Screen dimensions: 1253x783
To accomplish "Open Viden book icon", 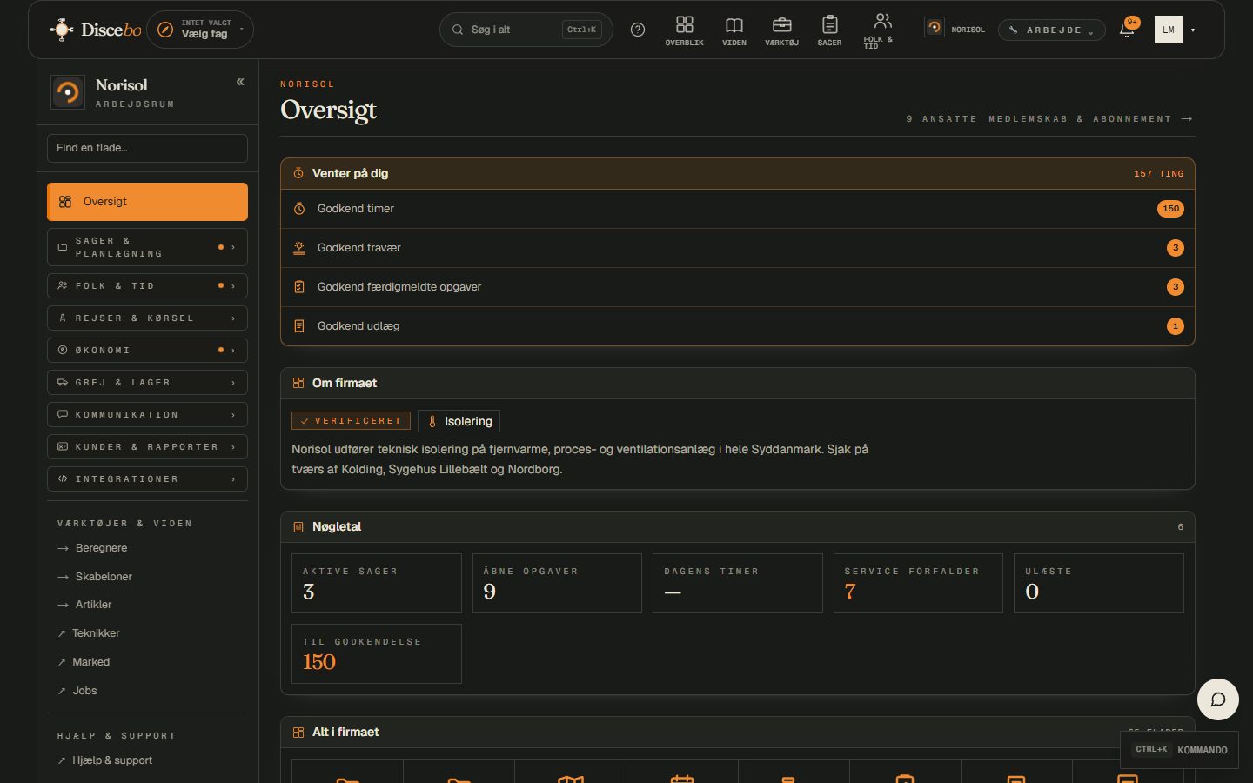I will pyautogui.click(x=734, y=30).
